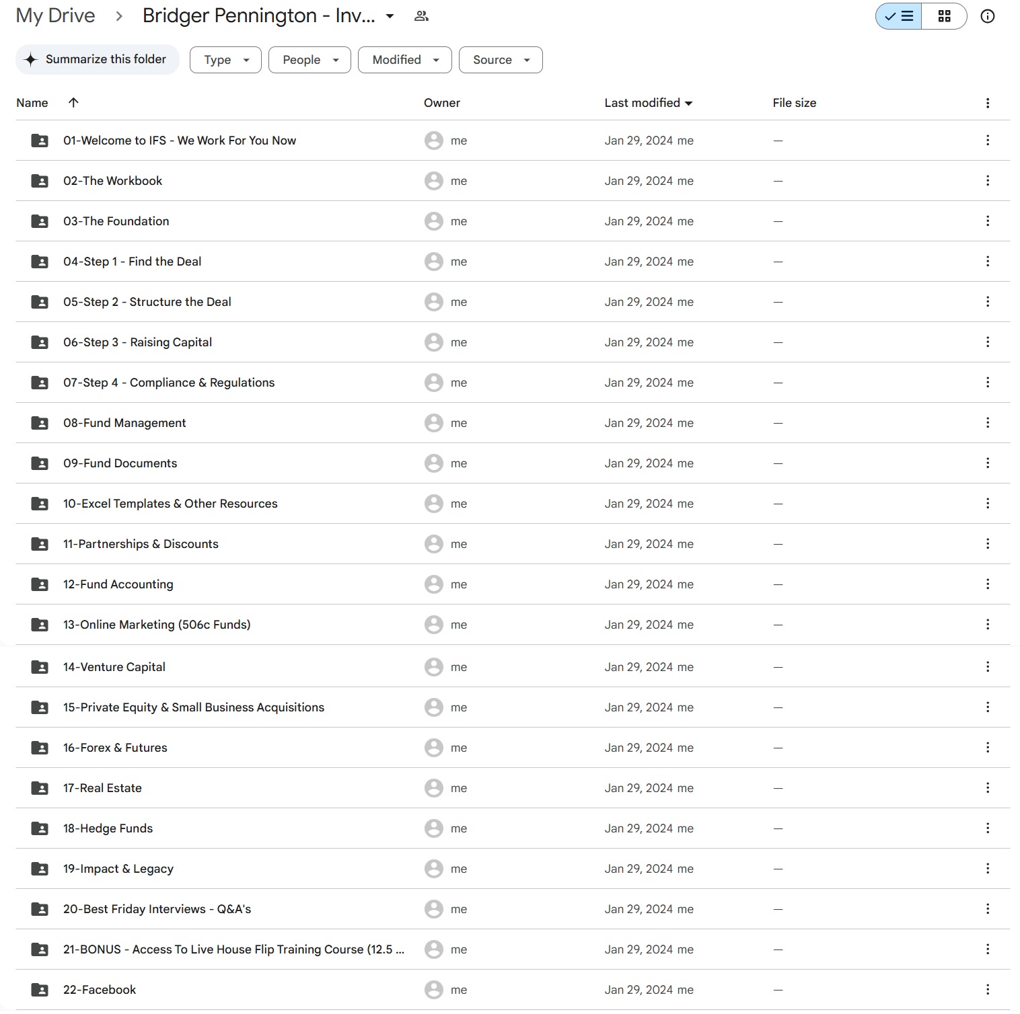This screenshot has width=1020, height=1014.
Task: Click the shared folder people icon
Action: [x=421, y=16]
